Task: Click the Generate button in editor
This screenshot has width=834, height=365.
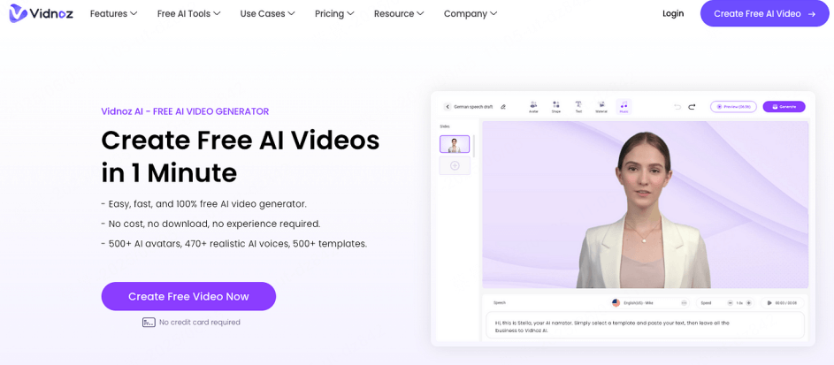Action: tap(784, 107)
